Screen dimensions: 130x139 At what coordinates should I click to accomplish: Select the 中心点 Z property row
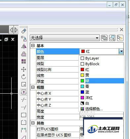click(x=57, y=105)
